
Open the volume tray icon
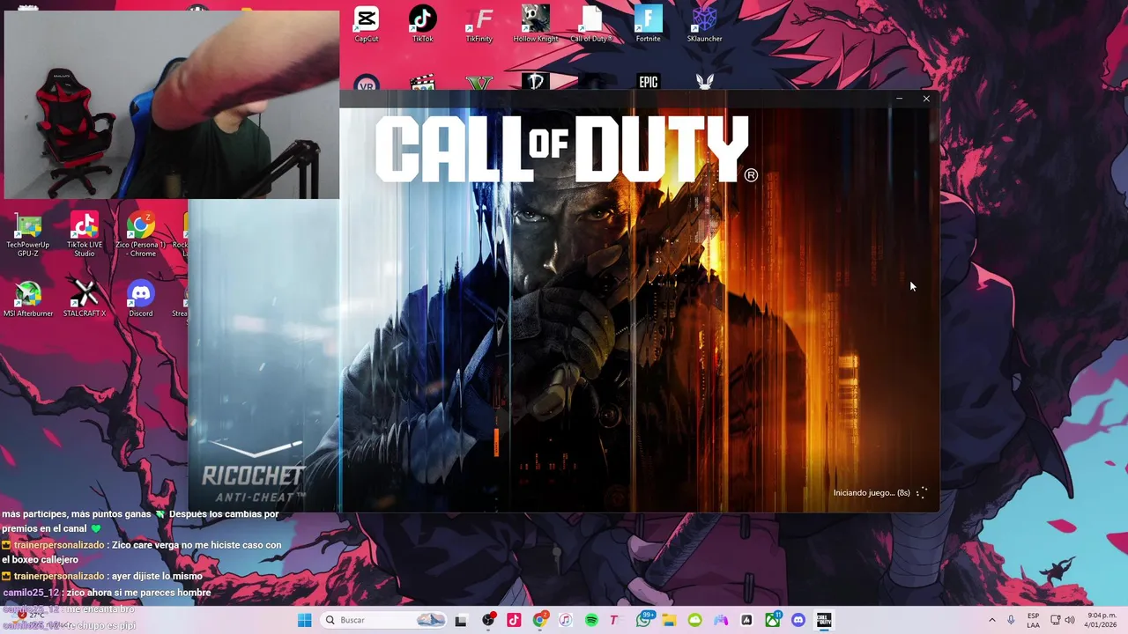pos(1070,620)
